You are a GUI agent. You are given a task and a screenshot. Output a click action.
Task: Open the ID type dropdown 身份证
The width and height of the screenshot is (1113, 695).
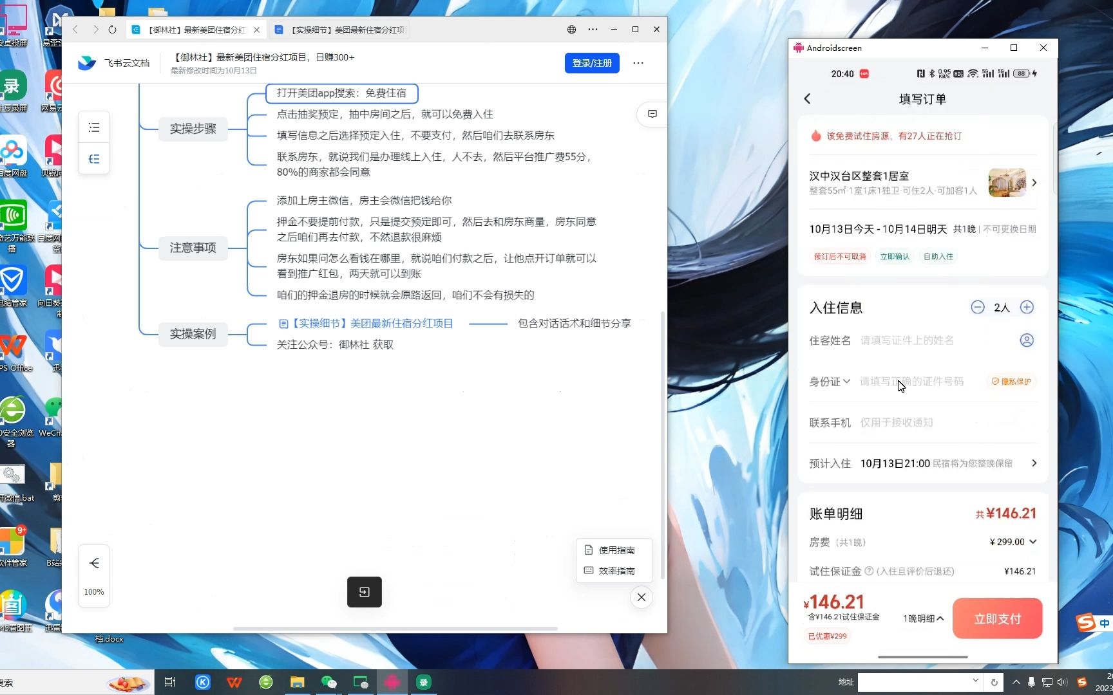tap(830, 382)
